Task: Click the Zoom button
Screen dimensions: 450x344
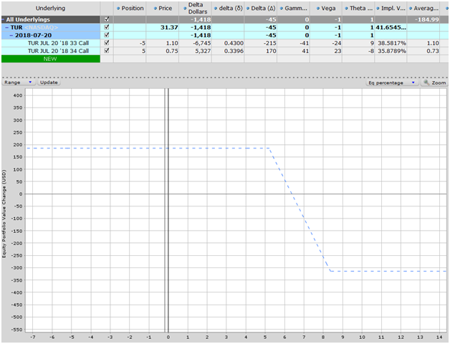Action: coord(434,82)
